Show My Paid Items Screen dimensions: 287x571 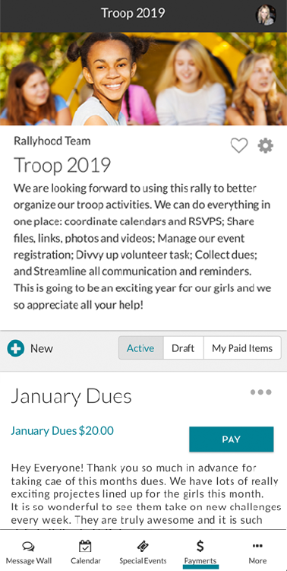(242, 348)
